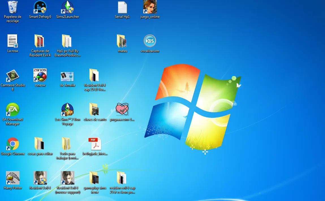Select the matas folder
This screenshot has height=201, width=325.
pos(122,41)
